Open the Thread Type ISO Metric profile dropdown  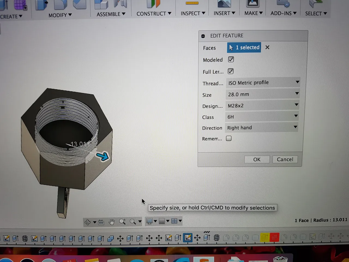(263, 82)
